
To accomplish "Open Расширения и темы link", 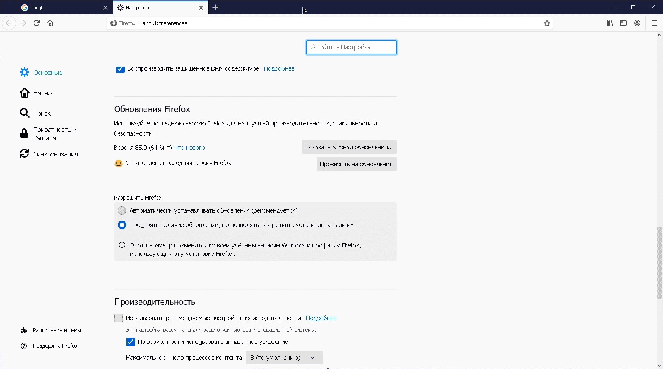I will coord(57,330).
